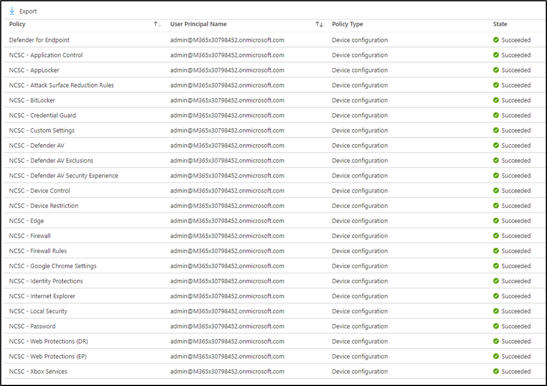The width and height of the screenshot is (547, 386).
Task: Click admin email in NCSC - Password row
Action: tap(227, 326)
